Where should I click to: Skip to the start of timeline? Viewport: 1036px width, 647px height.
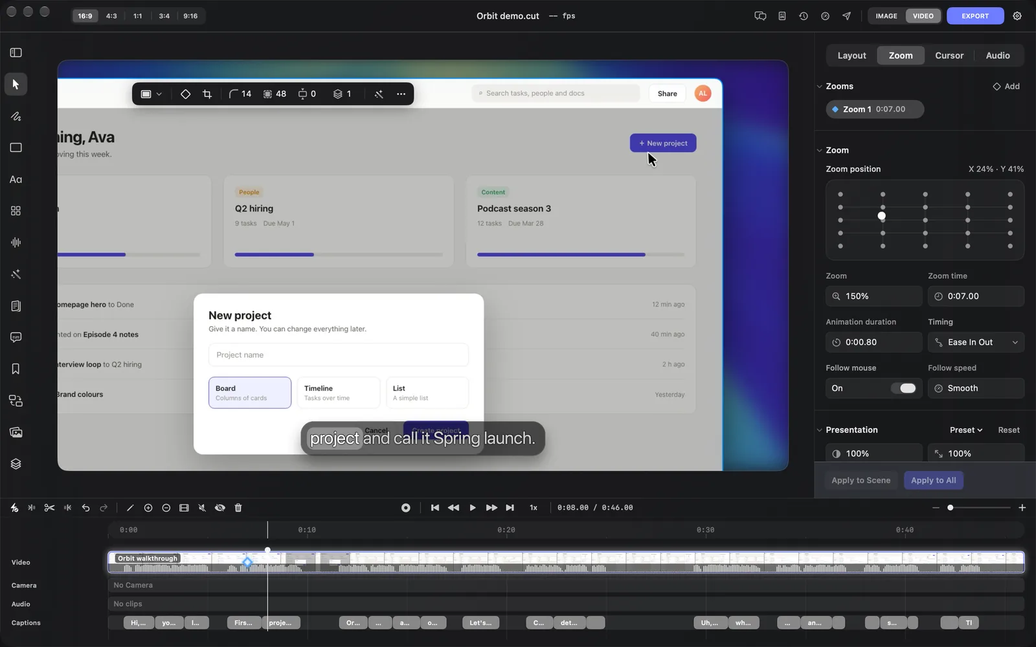435,508
